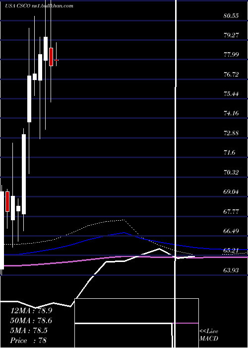Click the 72.88 price axis label
Image resolution: width=248 pixels, height=348 pixels.
click(x=231, y=133)
